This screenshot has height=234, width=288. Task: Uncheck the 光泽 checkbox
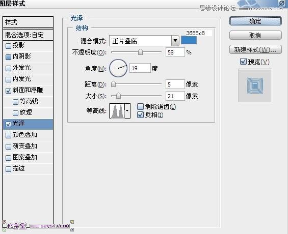pyautogui.click(x=8, y=124)
